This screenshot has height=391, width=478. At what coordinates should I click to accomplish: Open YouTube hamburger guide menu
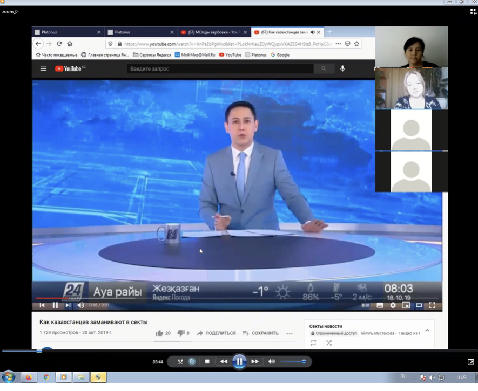point(43,69)
